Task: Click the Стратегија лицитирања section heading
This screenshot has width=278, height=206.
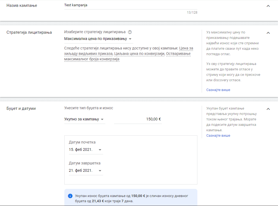Action: [x=29, y=32]
